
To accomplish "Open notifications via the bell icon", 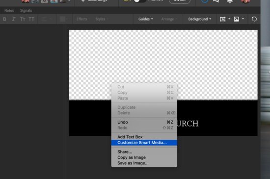I will click(x=230, y=1).
